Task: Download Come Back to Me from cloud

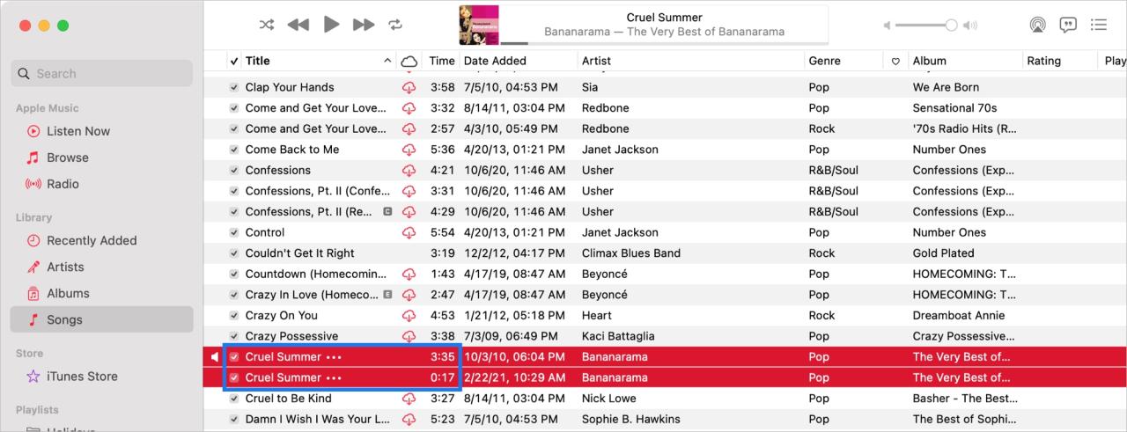Action: click(409, 150)
